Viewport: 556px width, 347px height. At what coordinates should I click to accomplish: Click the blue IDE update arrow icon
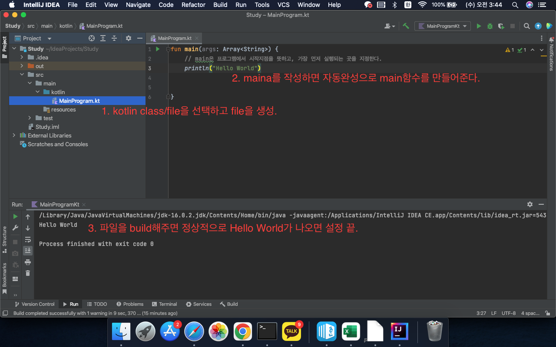538,26
